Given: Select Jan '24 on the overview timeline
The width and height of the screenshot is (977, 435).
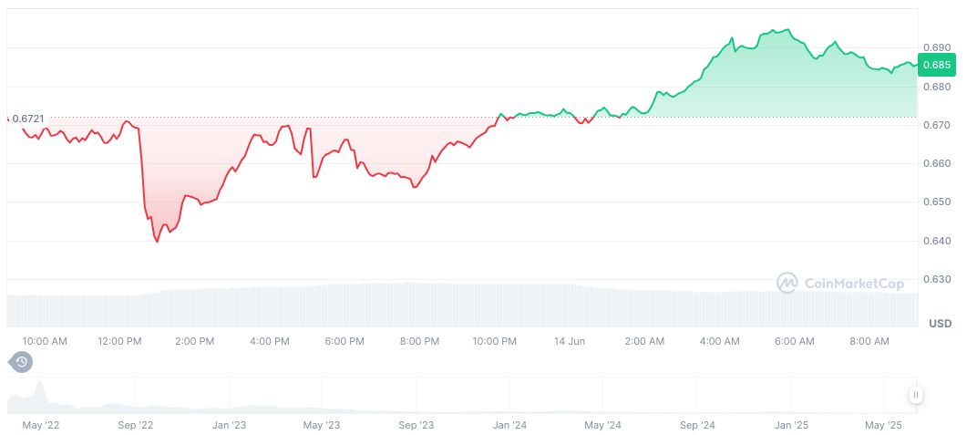Looking at the screenshot, I should coord(509,425).
